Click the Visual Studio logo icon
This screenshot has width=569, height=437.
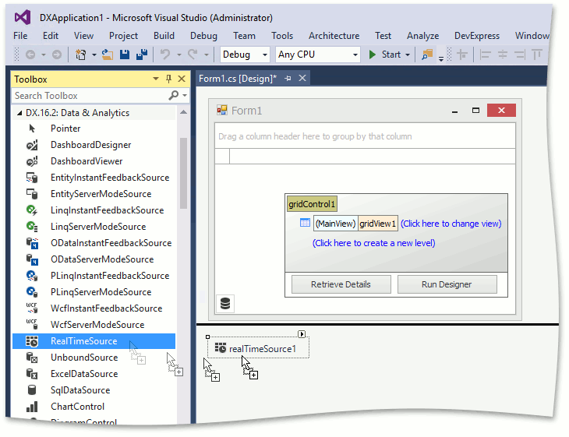23,17
